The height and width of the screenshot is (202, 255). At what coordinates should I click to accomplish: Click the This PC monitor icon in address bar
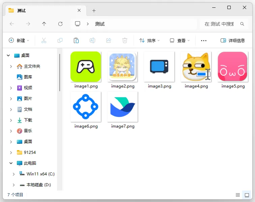[x=78, y=24]
